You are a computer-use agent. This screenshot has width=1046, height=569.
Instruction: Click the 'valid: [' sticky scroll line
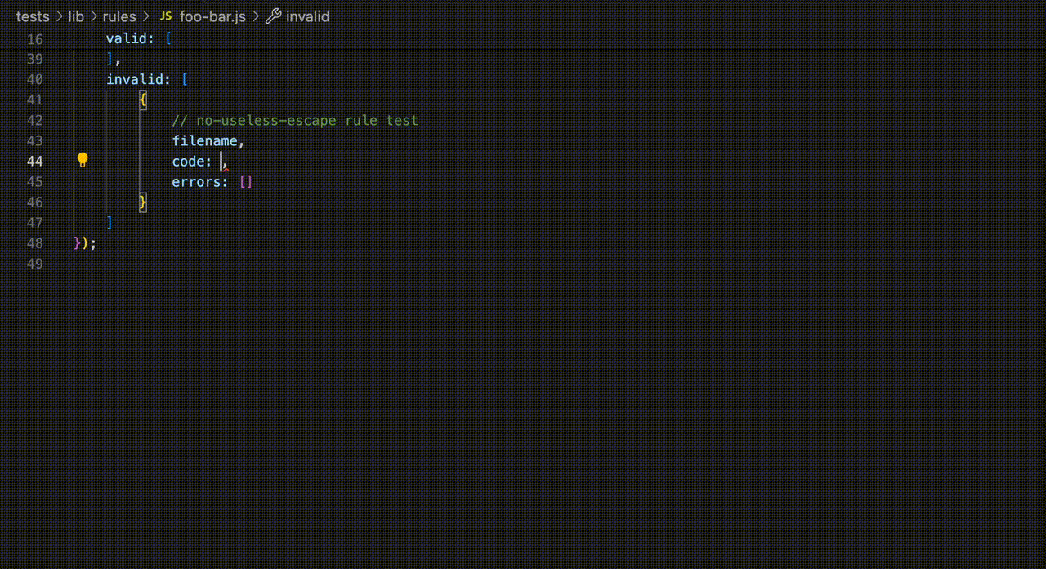coord(139,38)
